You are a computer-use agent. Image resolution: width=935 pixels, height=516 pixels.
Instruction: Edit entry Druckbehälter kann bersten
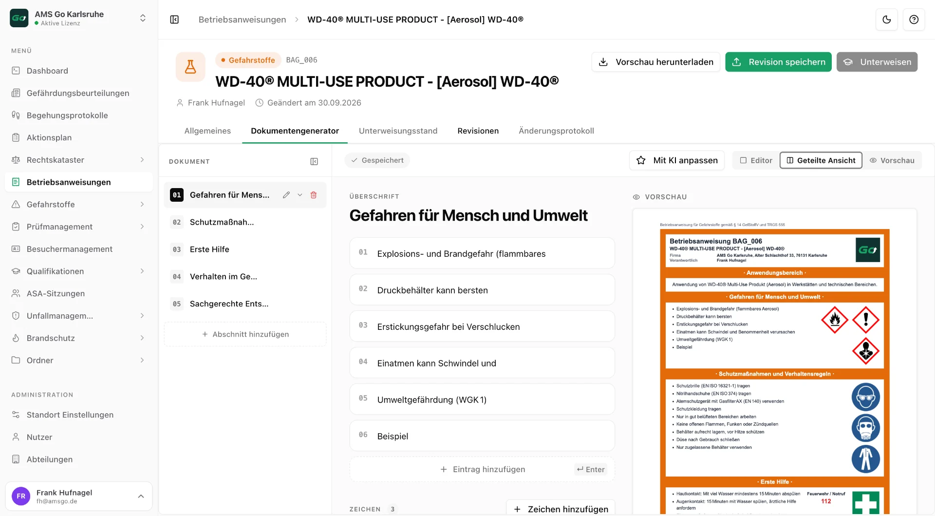[482, 290]
